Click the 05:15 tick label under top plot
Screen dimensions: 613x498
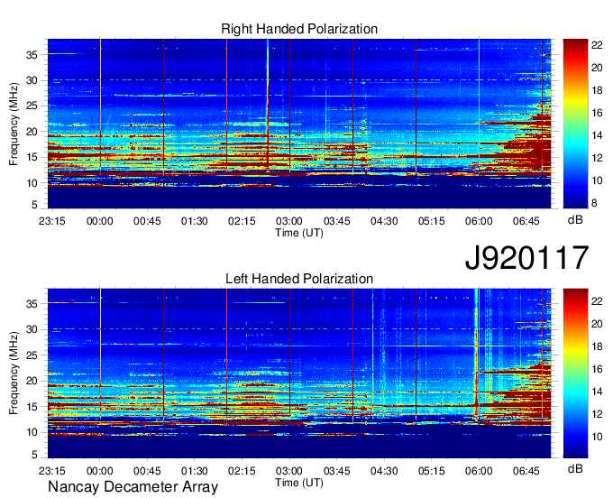tap(431, 221)
